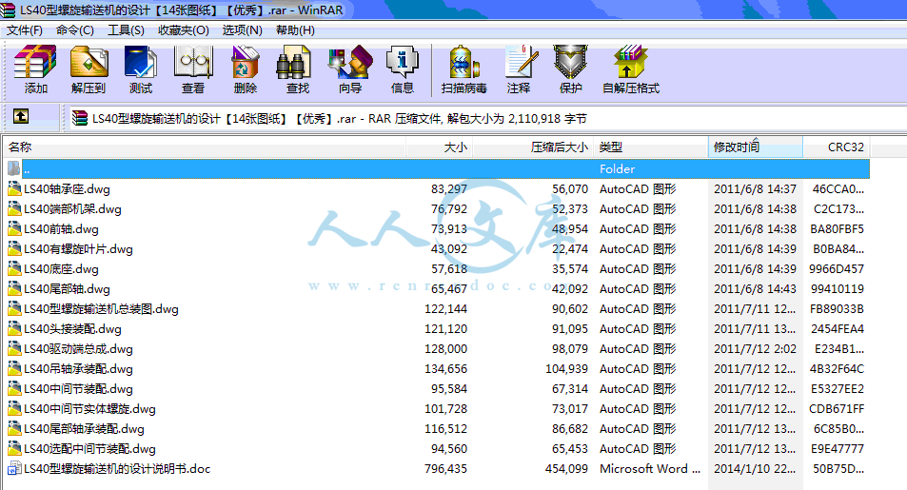This screenshot has width=907, height=490.
Task: Click the date 2011/7/12 2:02
Action: click(755, 349)
